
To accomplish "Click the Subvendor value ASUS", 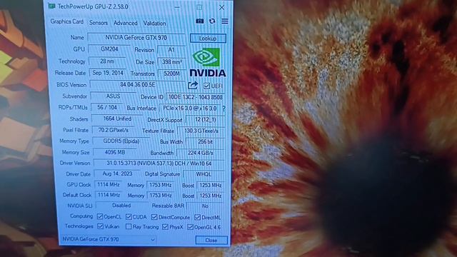I will pyautogui.click(x=113, y=96).
